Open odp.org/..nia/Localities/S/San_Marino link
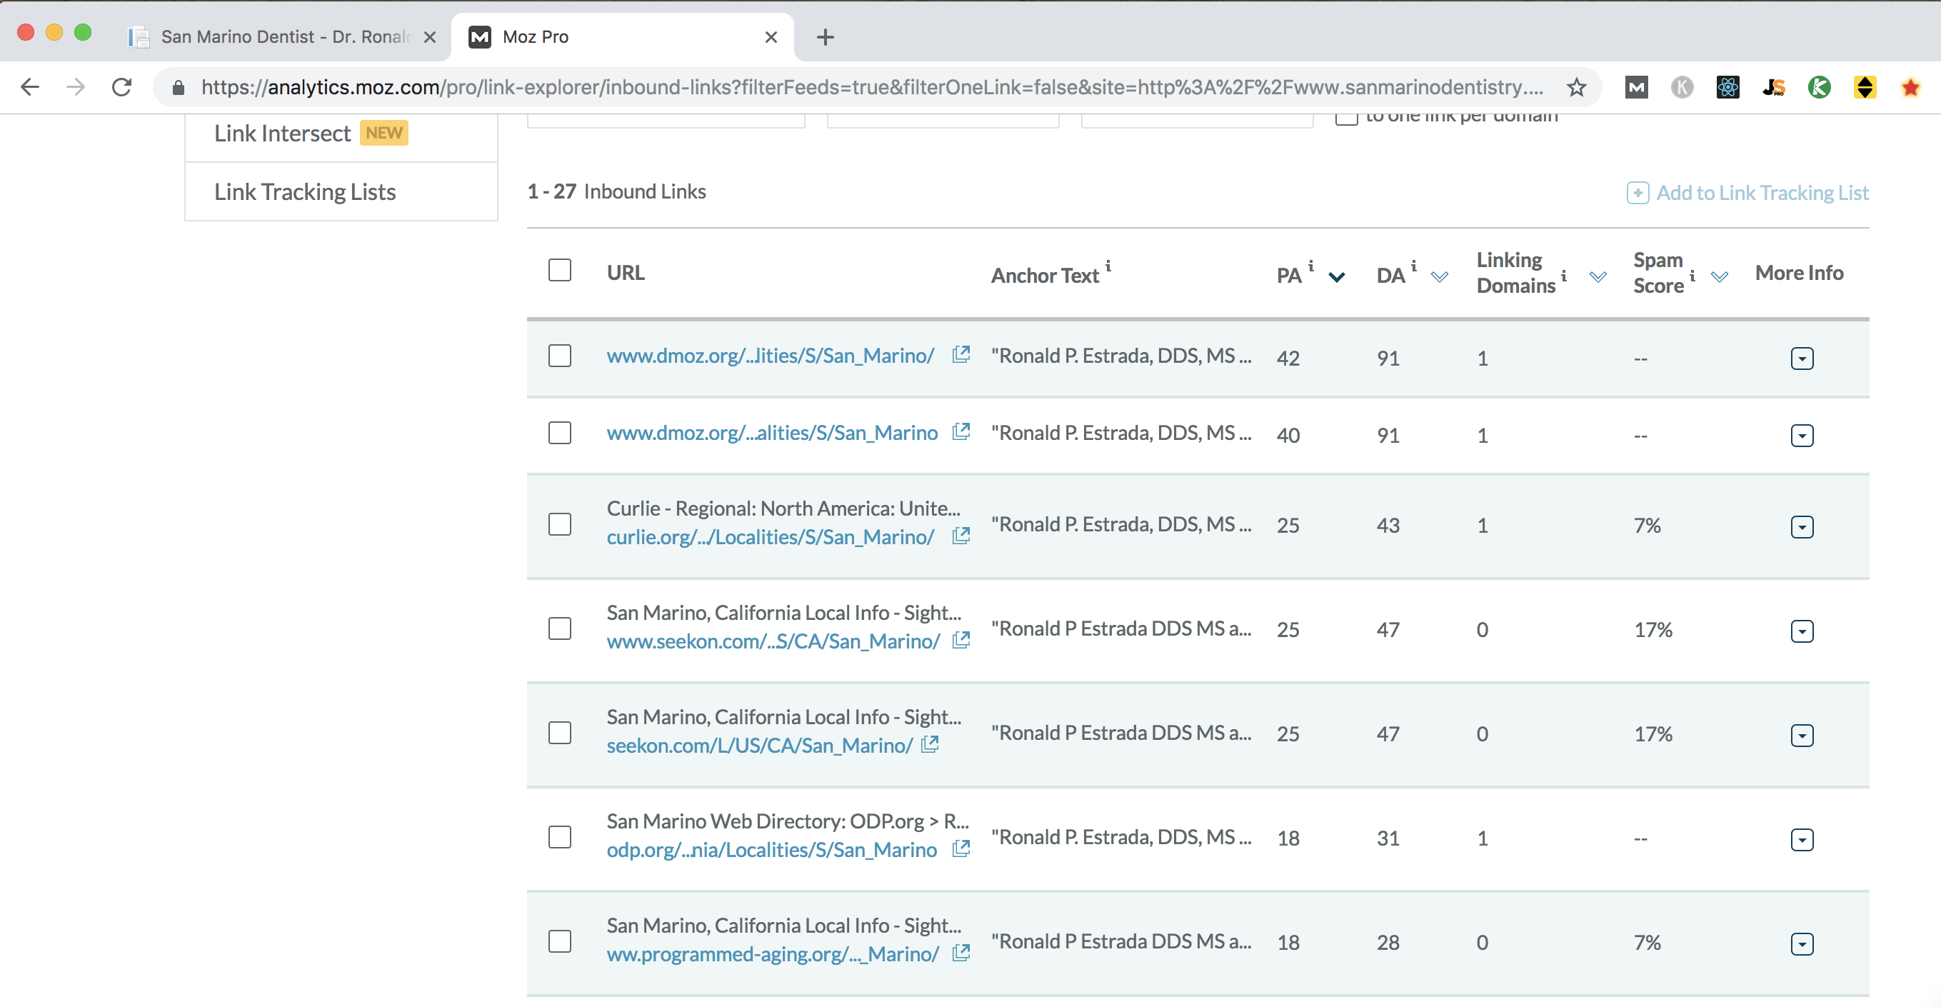 pos(771,849)
